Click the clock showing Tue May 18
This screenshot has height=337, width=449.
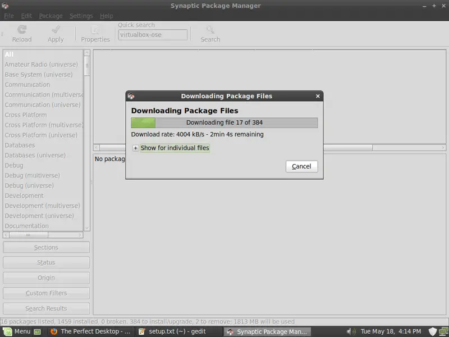tap(391, 331)
